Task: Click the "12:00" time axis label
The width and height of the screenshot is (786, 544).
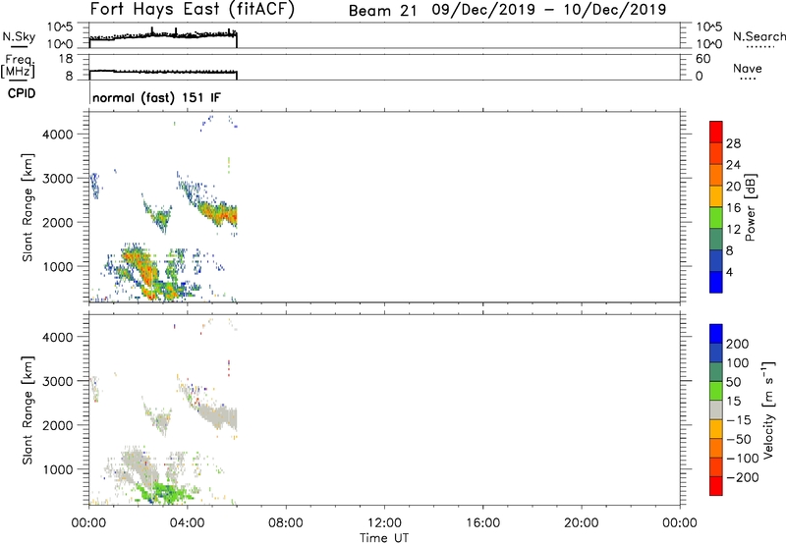Action: click(x=384, y=523)
